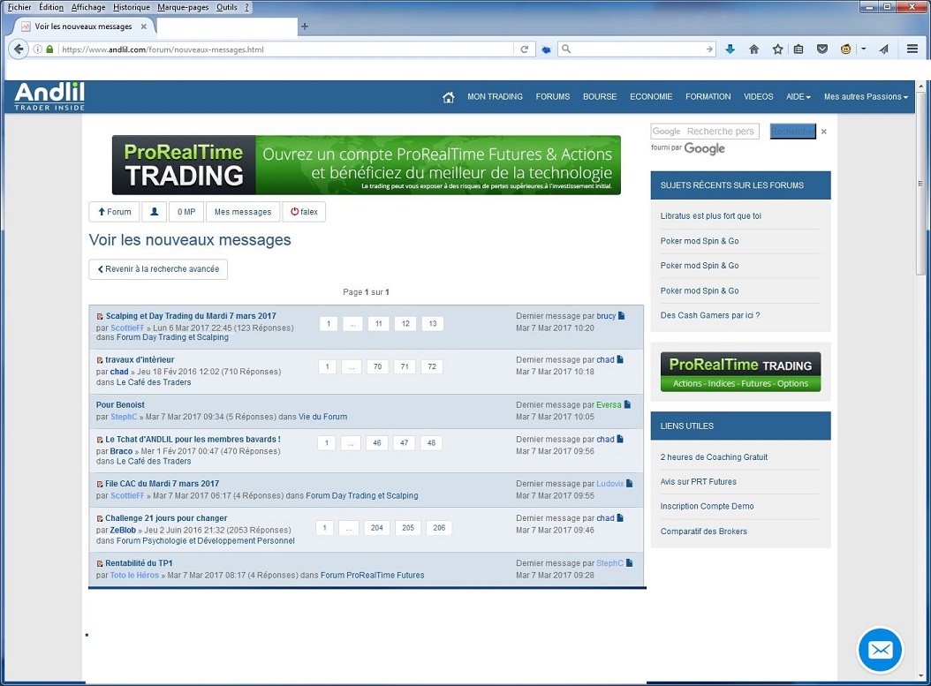
Task: Click the Andlil site home icon
Action: (x=449, y=97)
